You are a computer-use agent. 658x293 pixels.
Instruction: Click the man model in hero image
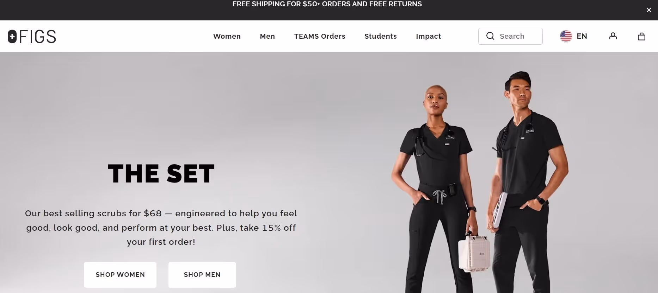point(527,183)
